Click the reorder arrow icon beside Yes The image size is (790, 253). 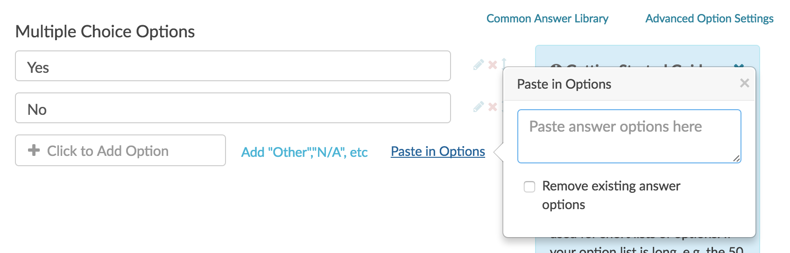coord(504,63)
